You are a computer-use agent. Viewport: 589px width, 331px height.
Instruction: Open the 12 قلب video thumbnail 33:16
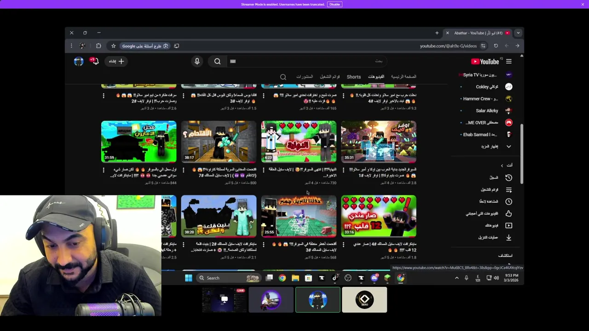[379, 216]
